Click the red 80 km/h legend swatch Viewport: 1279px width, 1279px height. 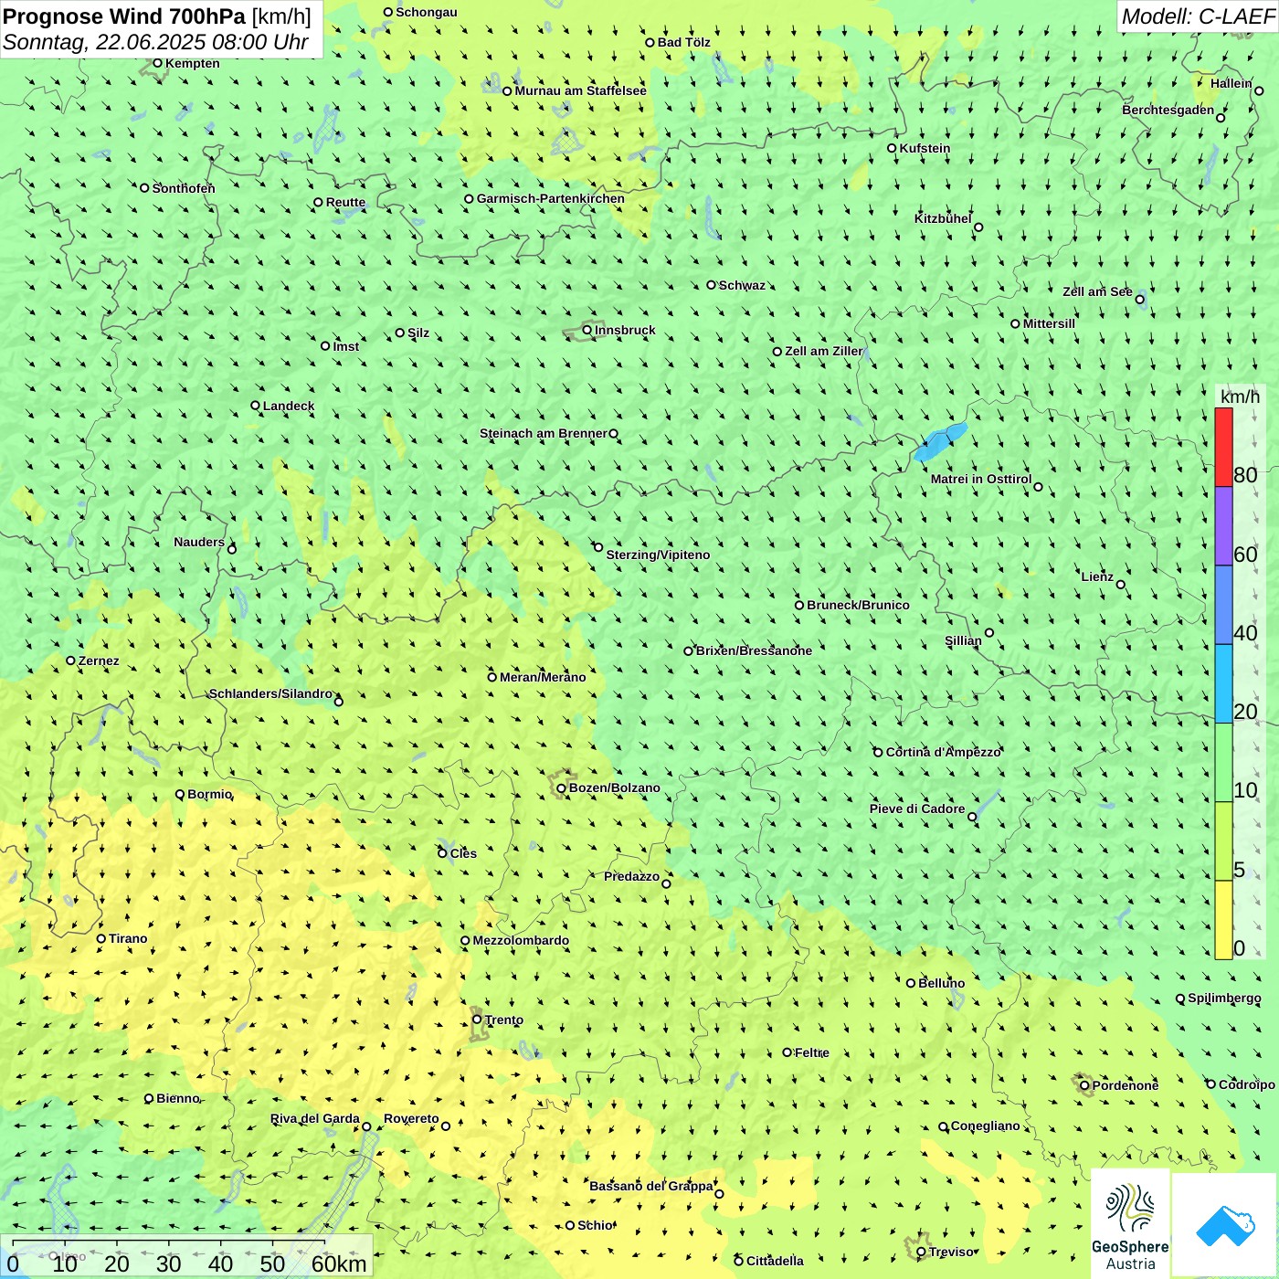1223,447
